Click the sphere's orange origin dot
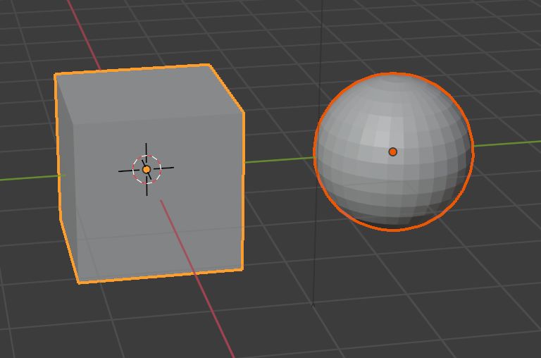Screen dimensions: 541x358 (x=392, y=152)
